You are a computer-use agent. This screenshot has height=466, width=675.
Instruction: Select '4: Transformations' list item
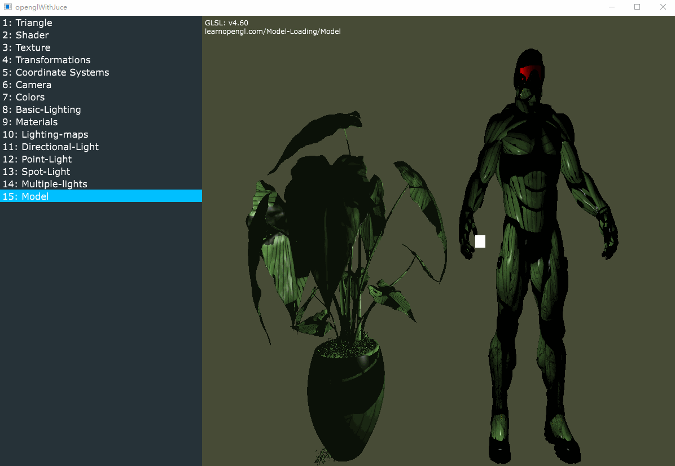pyautogui.click(x=100, y=60)
